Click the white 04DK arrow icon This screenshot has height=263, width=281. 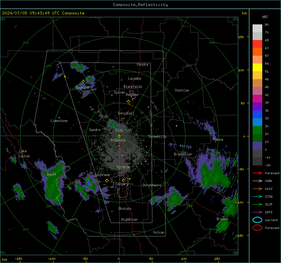[x=257, y=181]
